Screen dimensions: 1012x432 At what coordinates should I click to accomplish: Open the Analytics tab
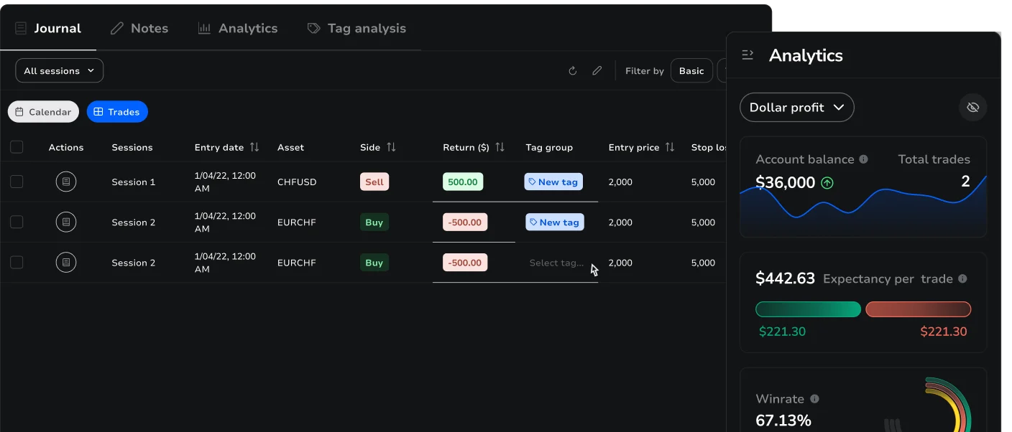pyautogui.click(x=238, y=29)
